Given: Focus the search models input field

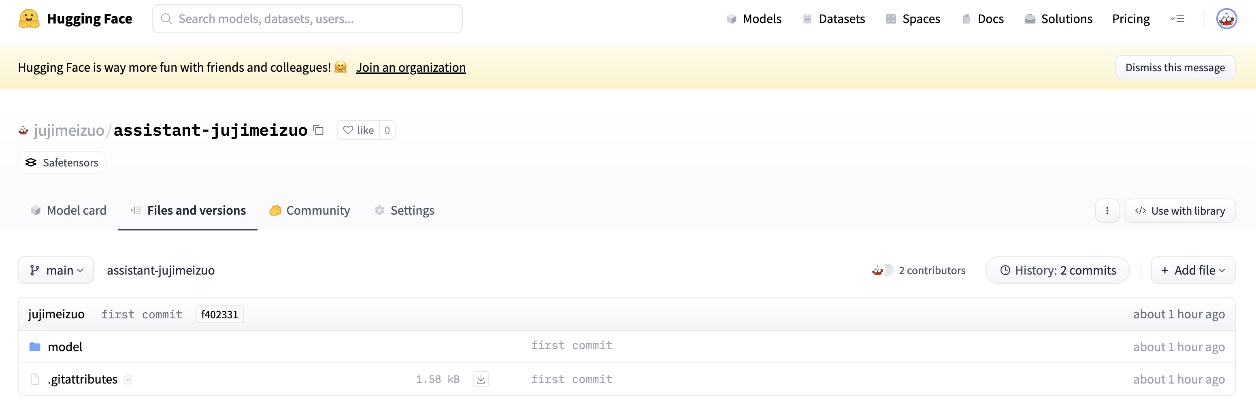Looking at the screenshot, I should pyautogui.click(x=307, y=19).
